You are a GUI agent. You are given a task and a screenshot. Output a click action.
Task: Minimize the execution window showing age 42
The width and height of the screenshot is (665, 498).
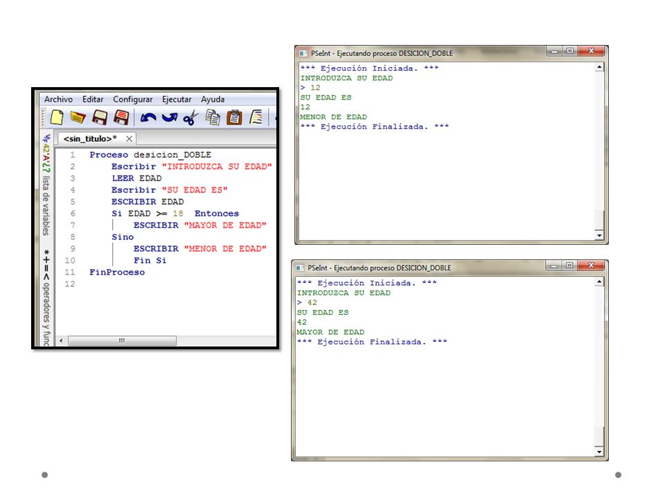pyautogui.click(x=554, y=266)
